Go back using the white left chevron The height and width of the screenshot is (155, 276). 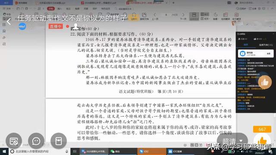[9, 22]
